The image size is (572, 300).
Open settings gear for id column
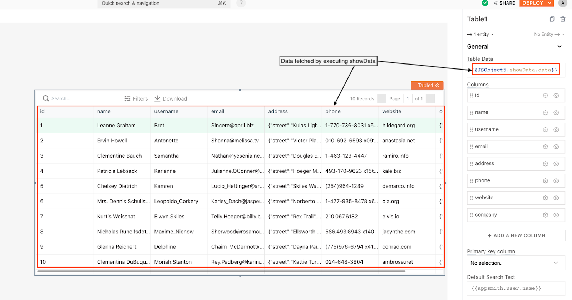[545, 96]
